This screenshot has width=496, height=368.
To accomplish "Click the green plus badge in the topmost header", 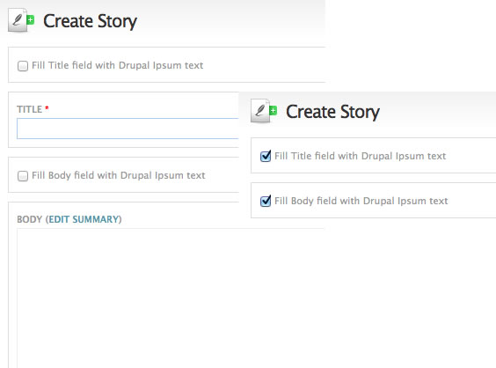I will click(x=31, y=20).
